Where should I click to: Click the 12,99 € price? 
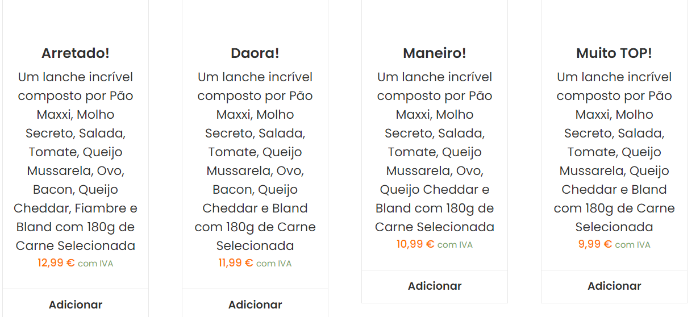56,263
